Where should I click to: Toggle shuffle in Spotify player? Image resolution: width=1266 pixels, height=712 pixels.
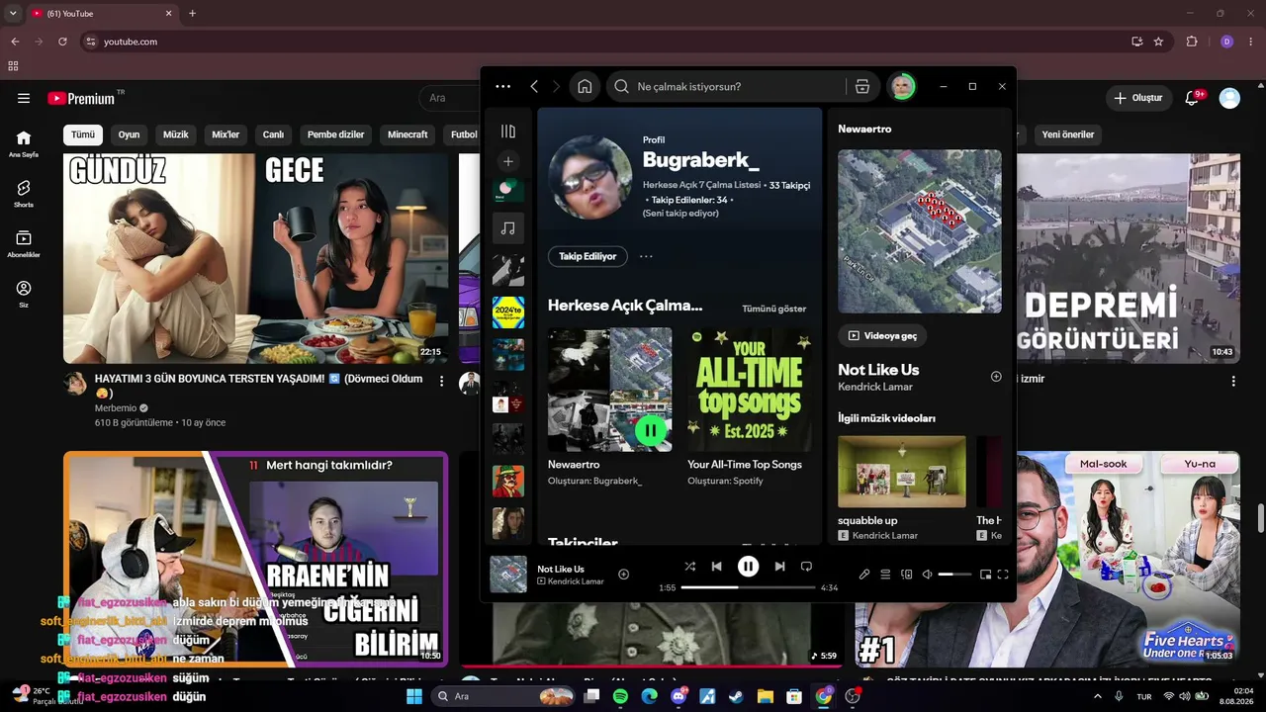tap(690, 567)
